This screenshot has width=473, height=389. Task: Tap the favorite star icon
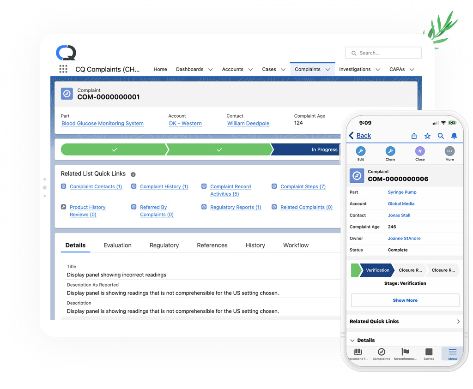coord(427,136)
